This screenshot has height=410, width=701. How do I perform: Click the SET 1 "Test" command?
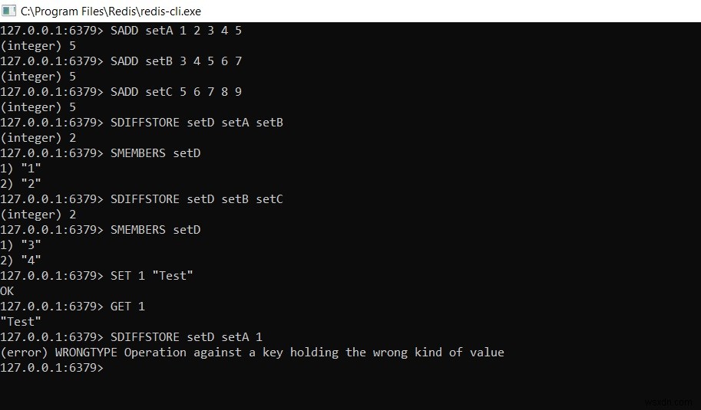152,276
